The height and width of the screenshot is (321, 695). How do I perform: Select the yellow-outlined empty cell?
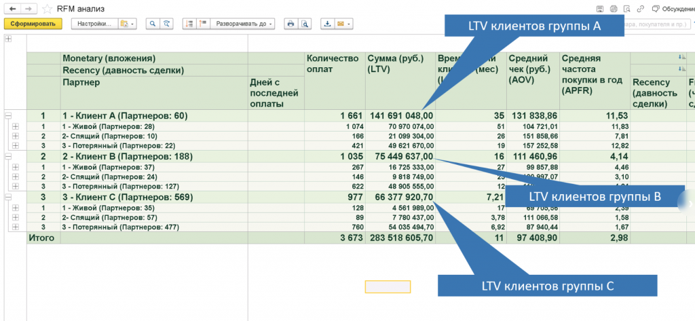coord(388,287)
